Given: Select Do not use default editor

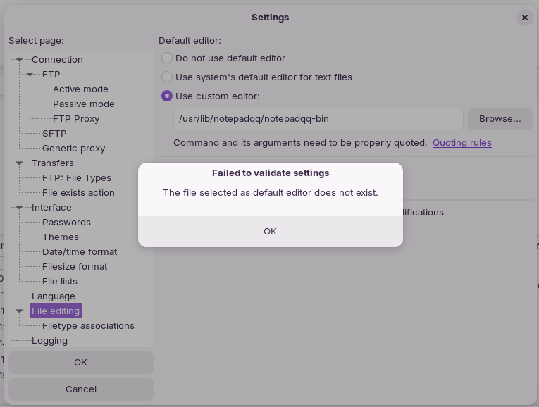Looking at the screenshot, I should click(x=167, y=58).
